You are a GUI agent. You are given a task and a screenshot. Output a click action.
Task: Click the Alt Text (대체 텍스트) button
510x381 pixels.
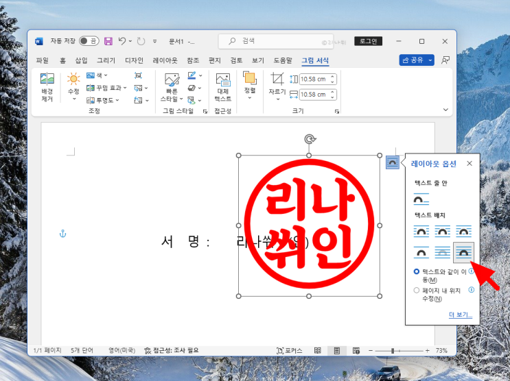point(223,87)
